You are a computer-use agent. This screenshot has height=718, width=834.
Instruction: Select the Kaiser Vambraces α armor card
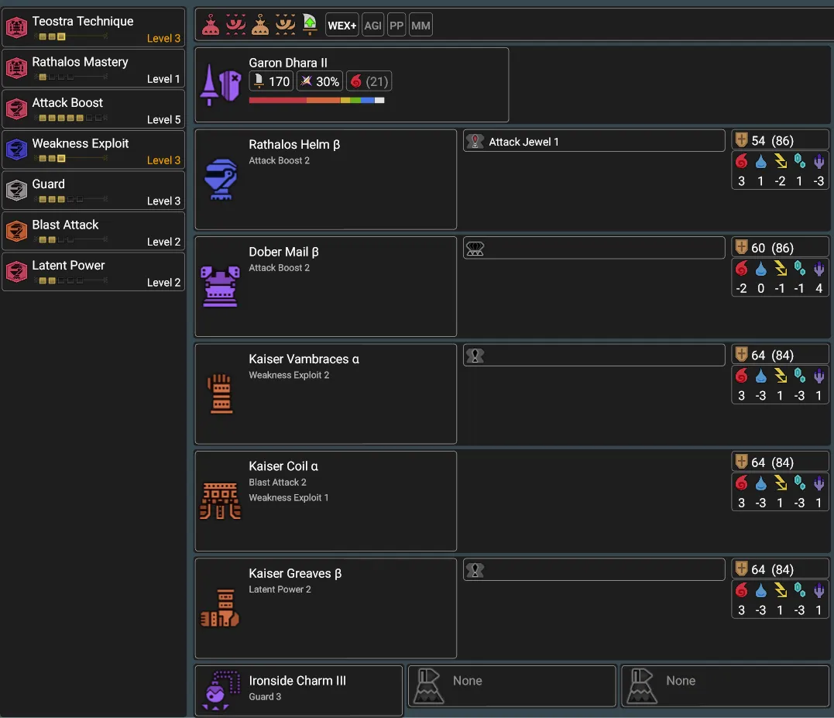point(325,394)
